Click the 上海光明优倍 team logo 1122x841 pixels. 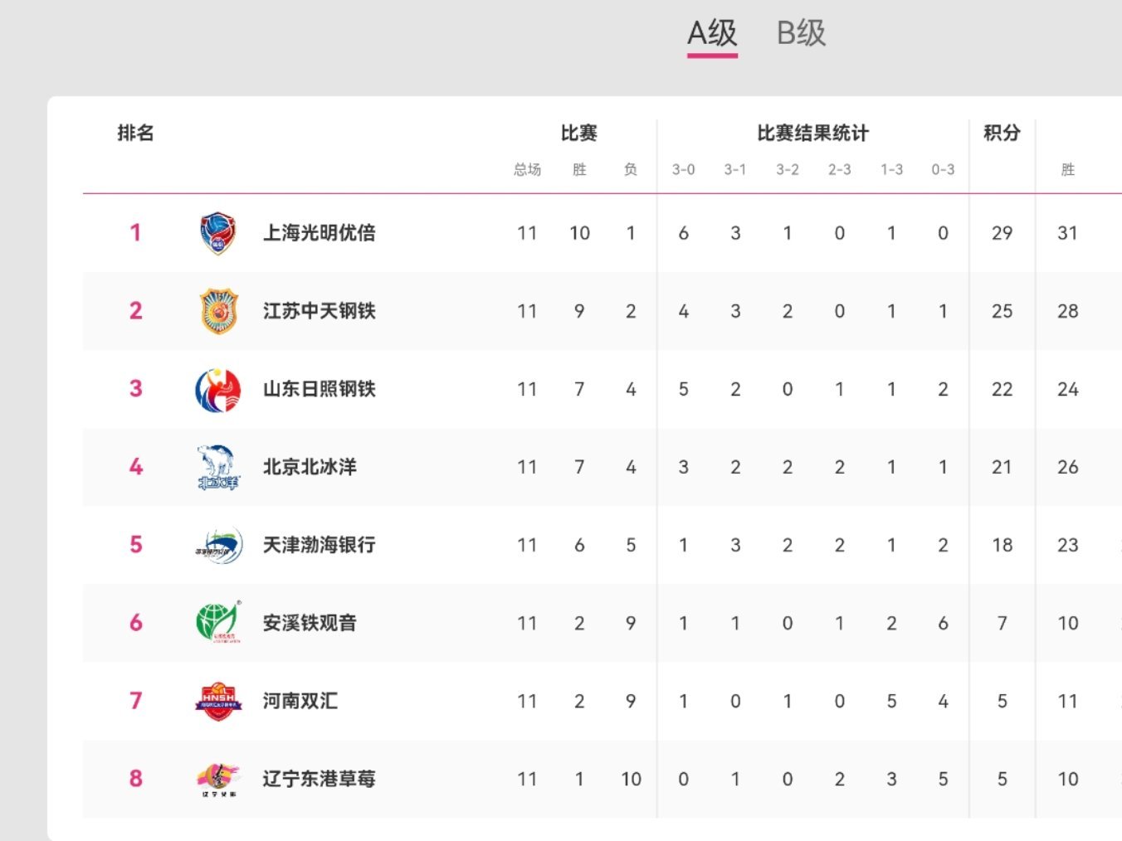218,233
